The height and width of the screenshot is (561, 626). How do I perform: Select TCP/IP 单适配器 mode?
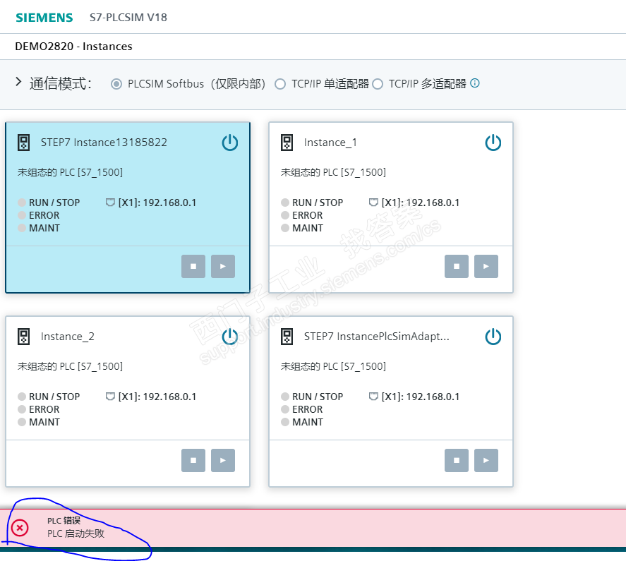[280, 84]
